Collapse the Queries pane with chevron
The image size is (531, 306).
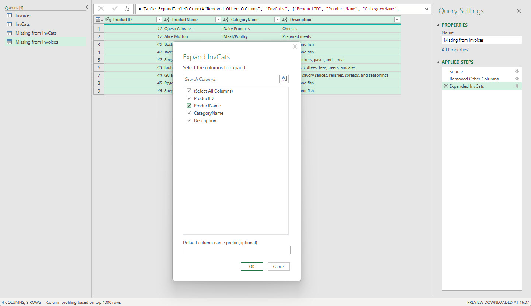point(87,7)
